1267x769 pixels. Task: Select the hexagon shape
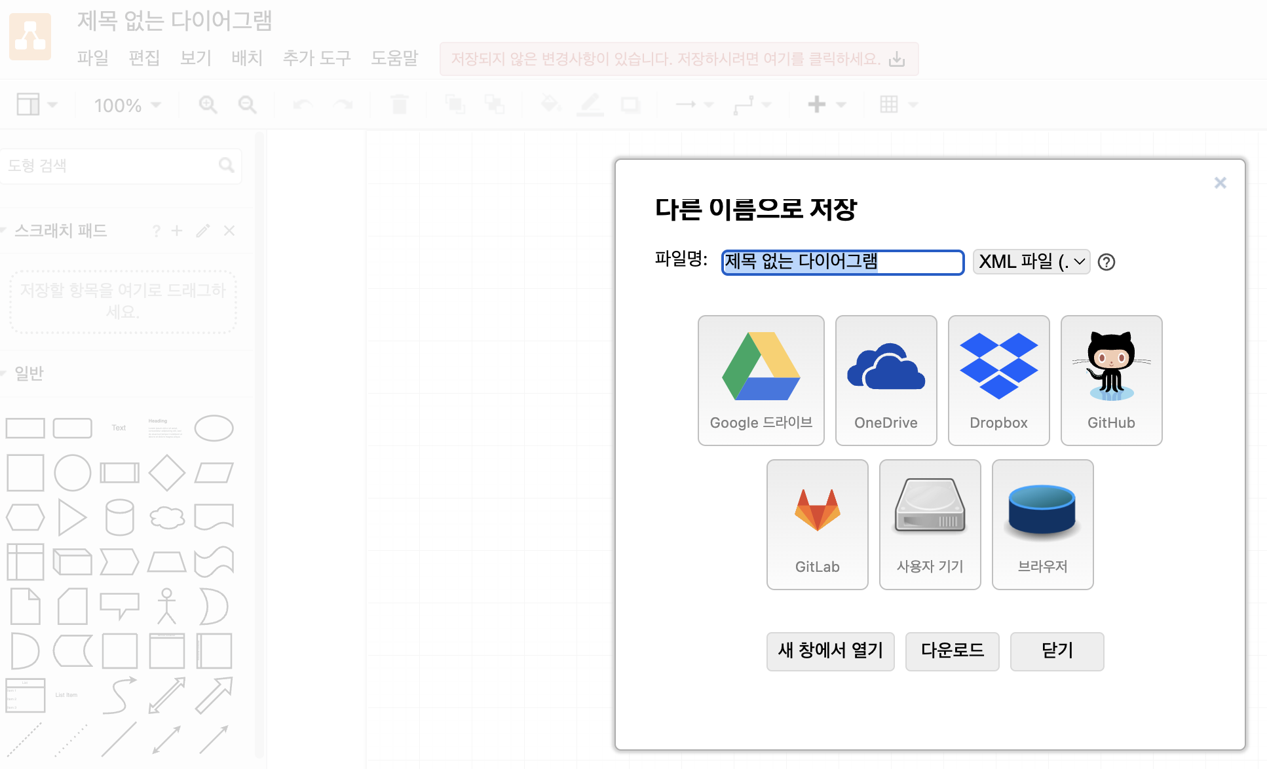pyautogui.click(x=26, y=517)
